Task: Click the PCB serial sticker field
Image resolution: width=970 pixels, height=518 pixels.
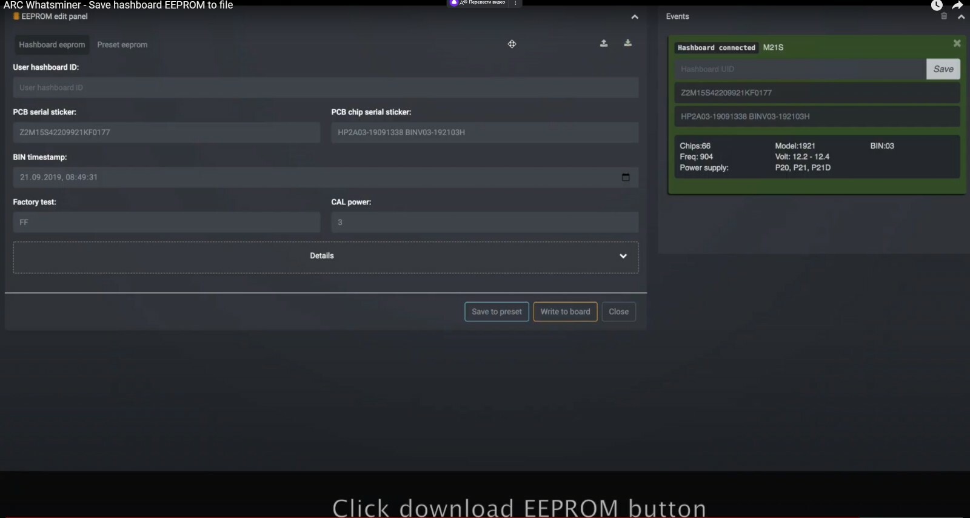Action: (167, 132)
